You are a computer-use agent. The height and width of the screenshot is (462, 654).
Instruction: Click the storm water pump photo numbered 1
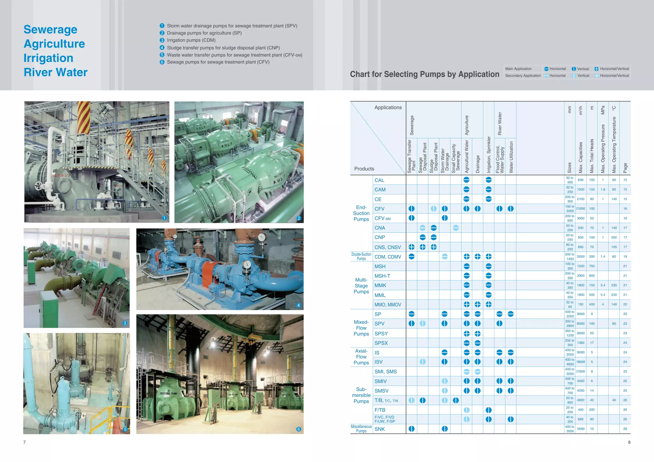tap(97, 162)
